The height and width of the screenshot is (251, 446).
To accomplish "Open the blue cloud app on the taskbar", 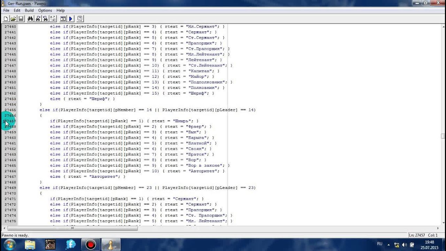I will 70,245.
